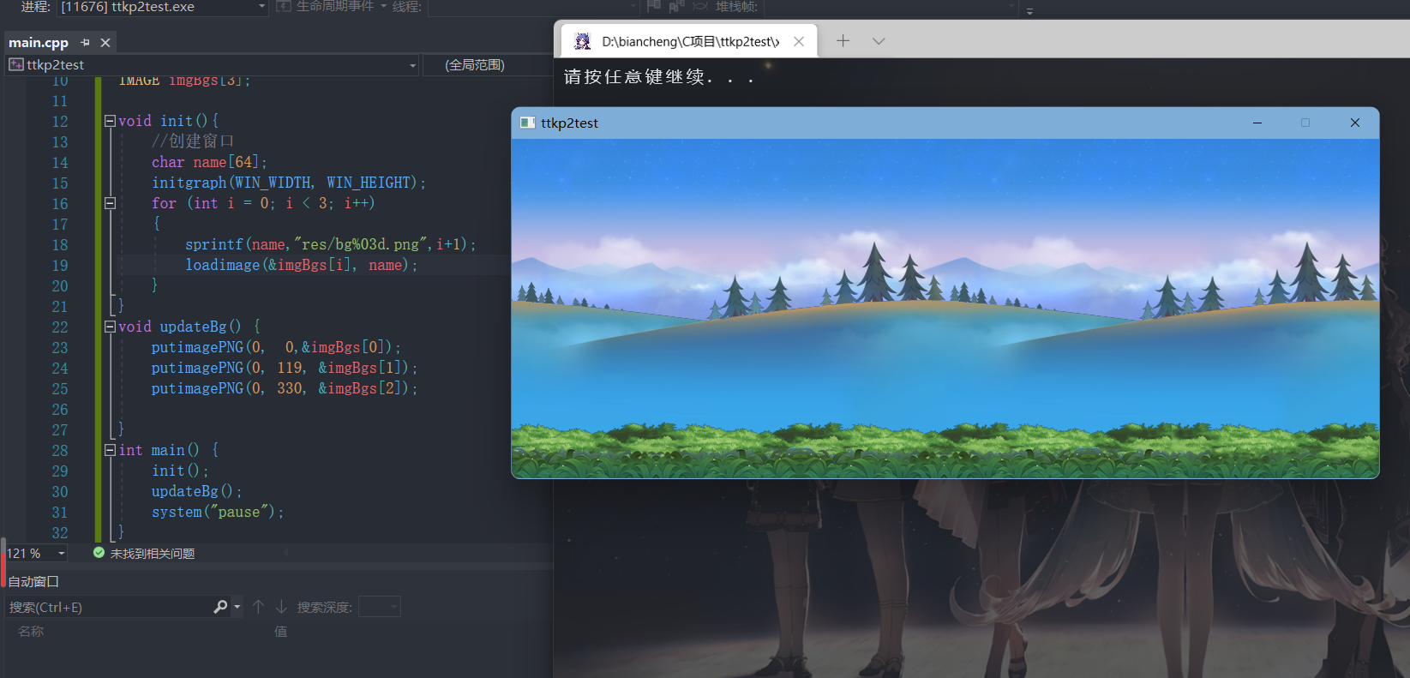The width and height of the screenshot is (1410, 678).
Task: Click the 搜索(Ctrl+E) search field in the Autos window
Action: tap(108, 607)
